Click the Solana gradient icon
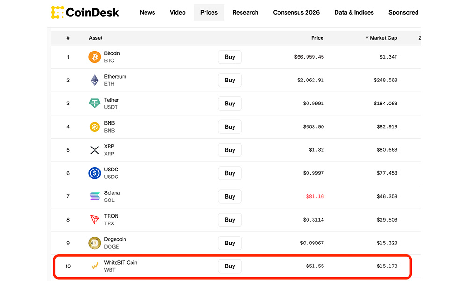 tap(95, 197)
